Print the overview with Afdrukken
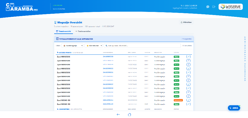The image size is (248, 118). point(186,22)
